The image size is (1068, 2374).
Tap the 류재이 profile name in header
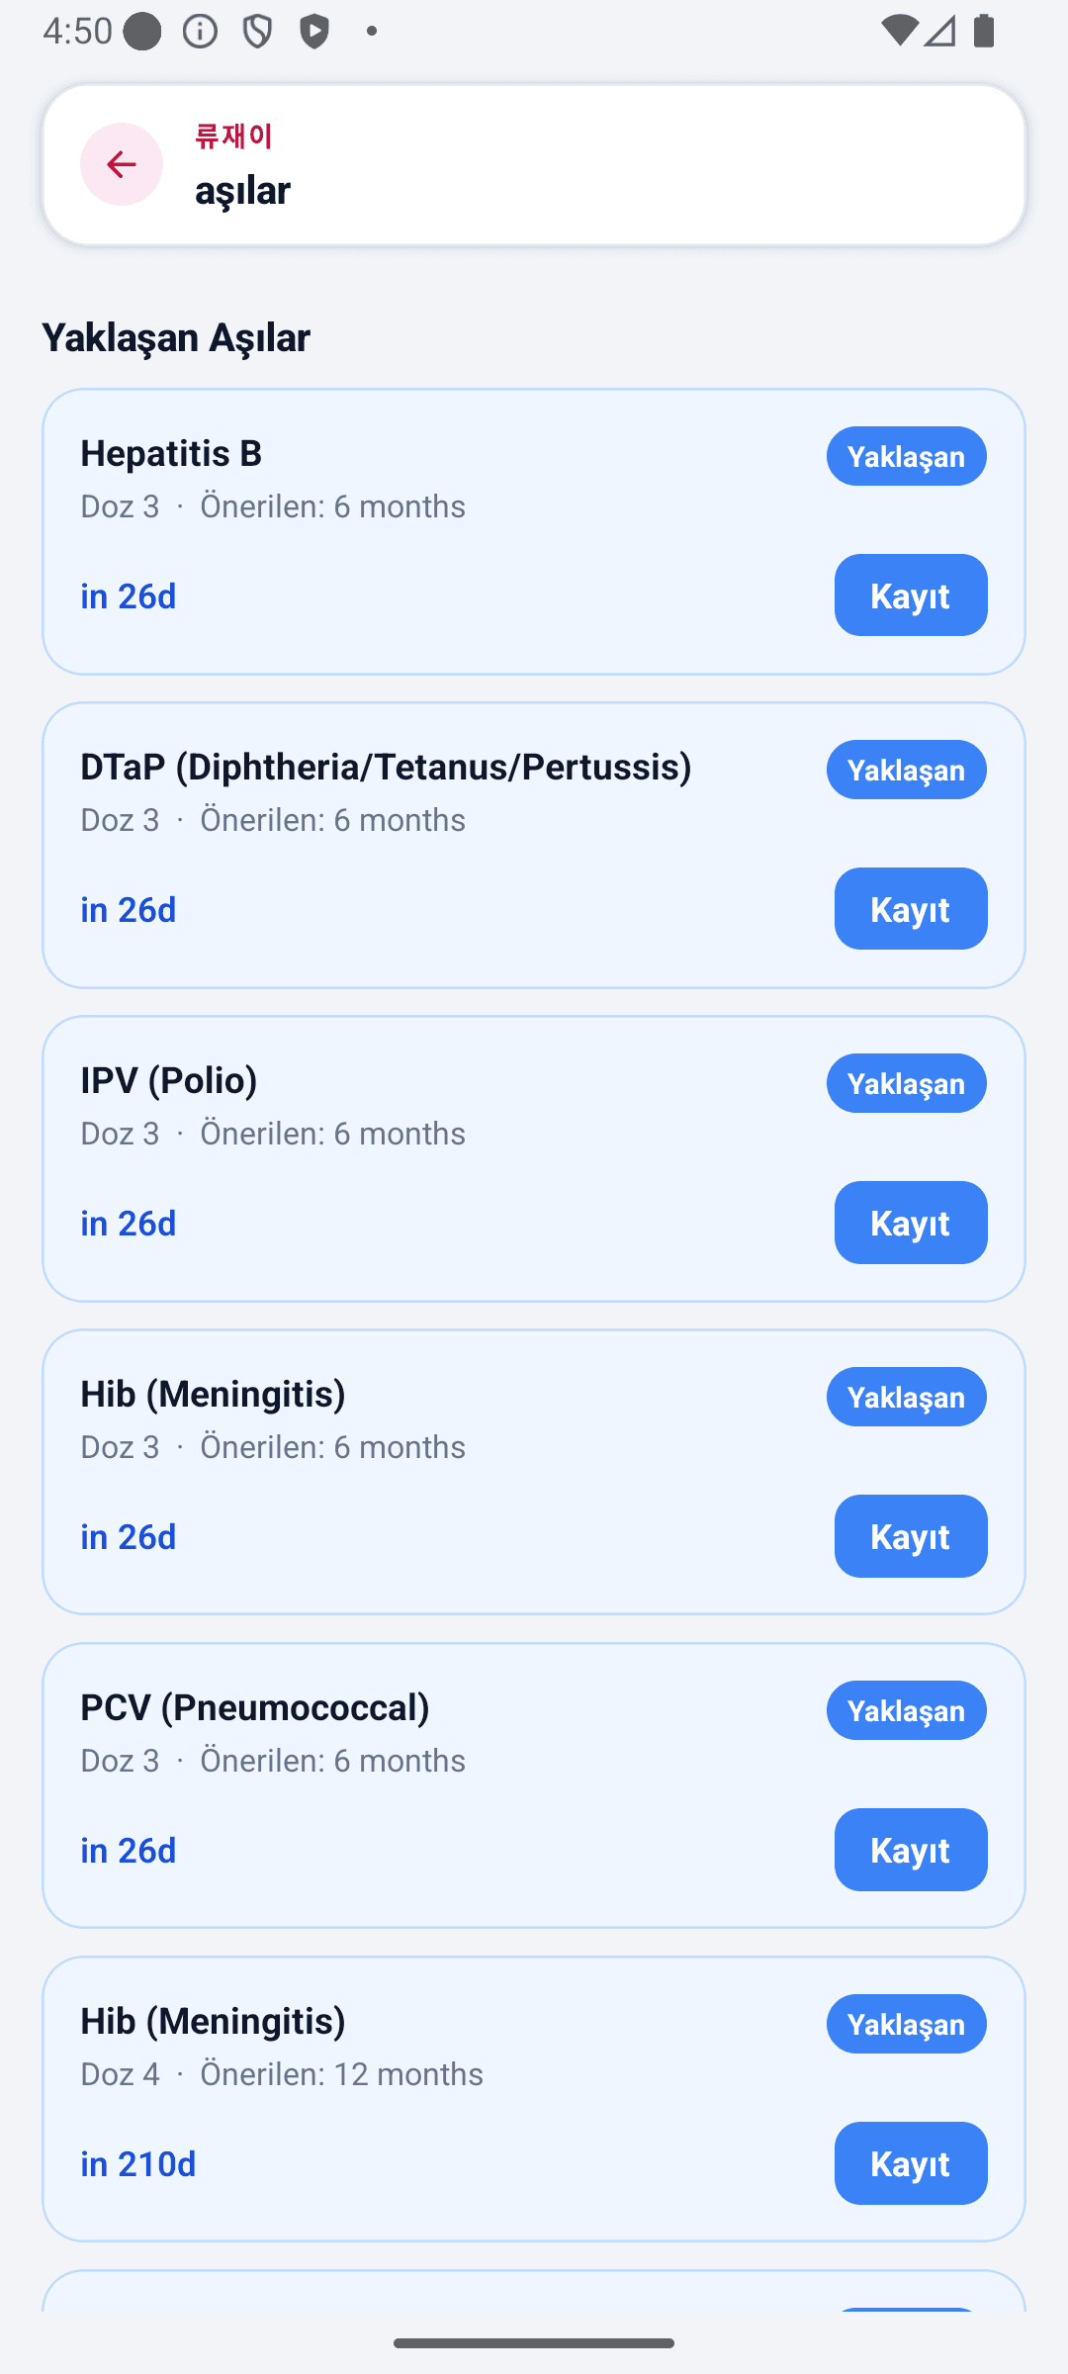[233, 137]
